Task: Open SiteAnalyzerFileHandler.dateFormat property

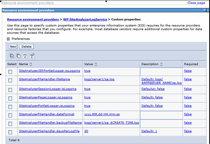Action: click(47, 114)
